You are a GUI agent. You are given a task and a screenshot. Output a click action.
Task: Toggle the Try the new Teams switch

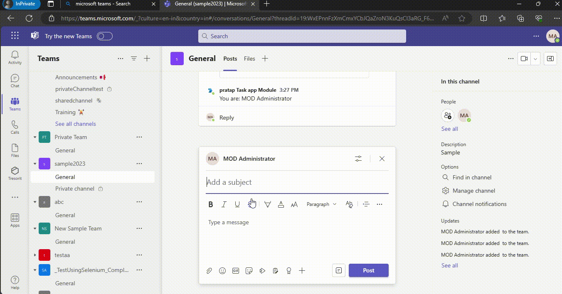click(x=105, y=36)
